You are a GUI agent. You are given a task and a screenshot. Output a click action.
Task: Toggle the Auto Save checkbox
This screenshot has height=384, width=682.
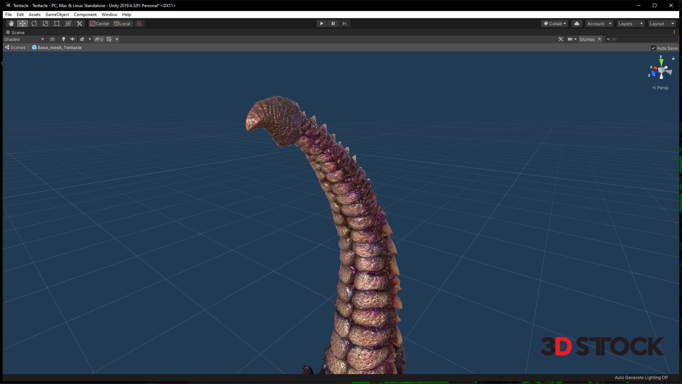[654, 48]
